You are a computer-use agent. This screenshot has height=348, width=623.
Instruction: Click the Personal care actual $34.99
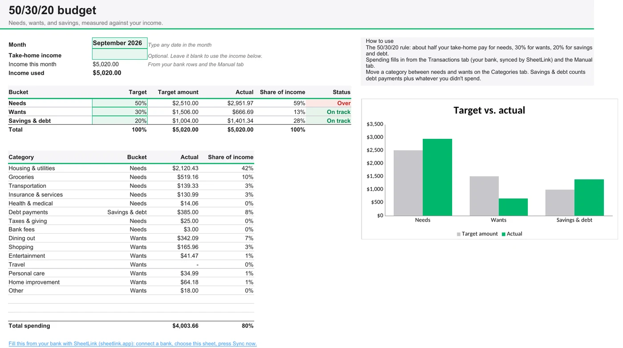coord(190,273)
